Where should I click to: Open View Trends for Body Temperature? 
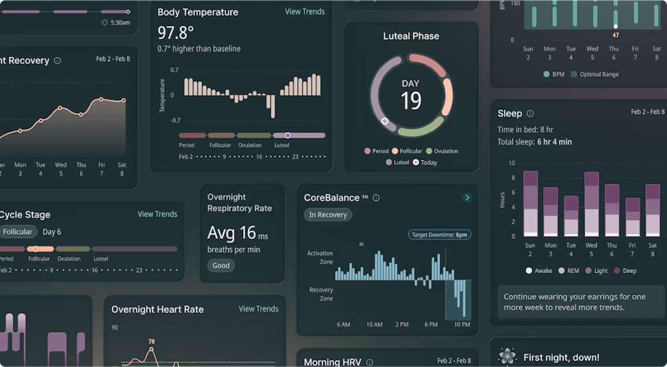click(x=305, y=12)
